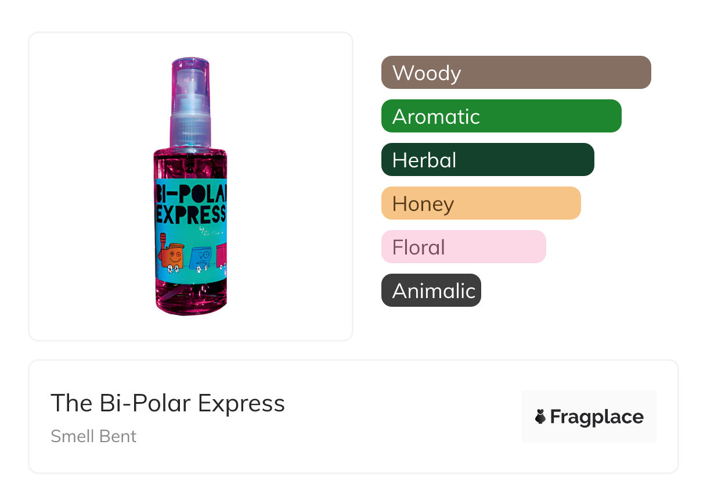Select the Aromatic accord bar
707x502 pixels.
coord(501,116)
